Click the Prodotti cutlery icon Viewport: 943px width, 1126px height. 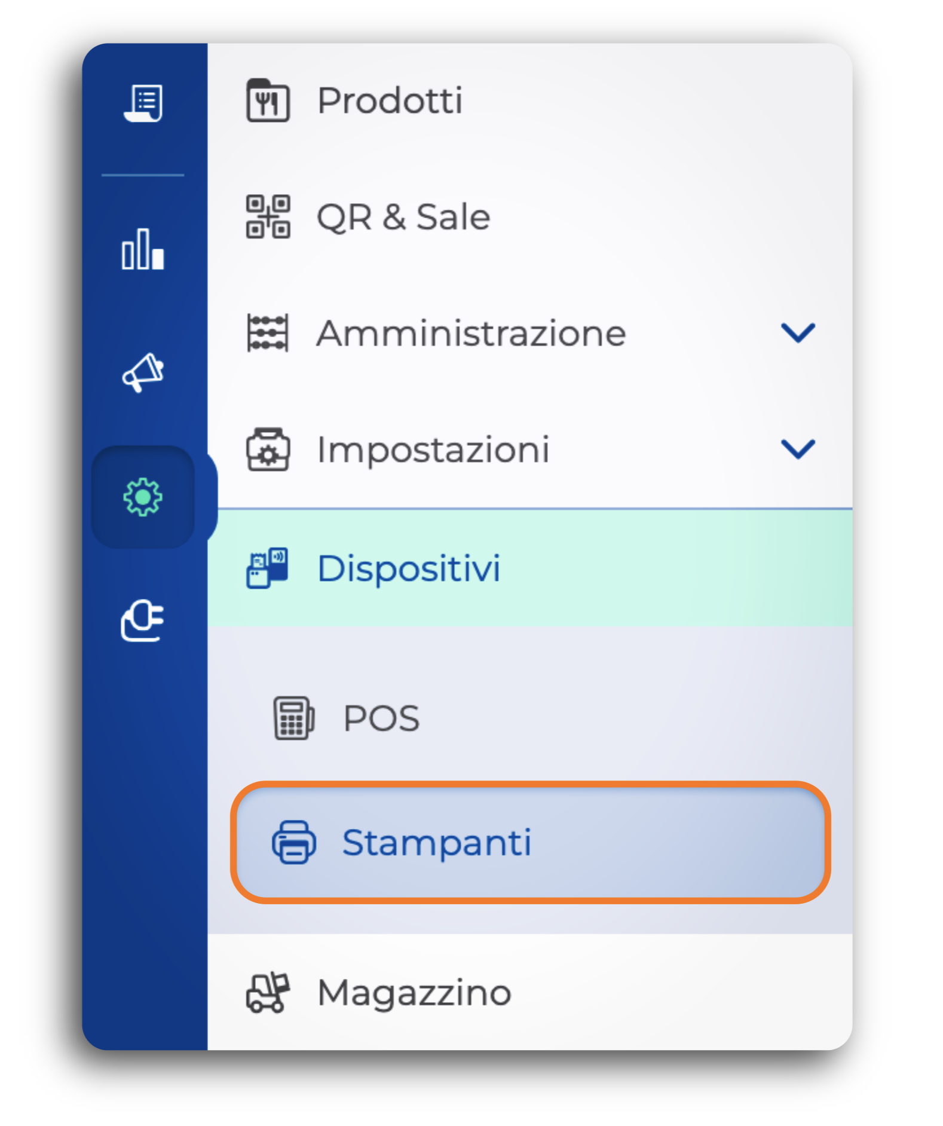click(x=268, y=100)
